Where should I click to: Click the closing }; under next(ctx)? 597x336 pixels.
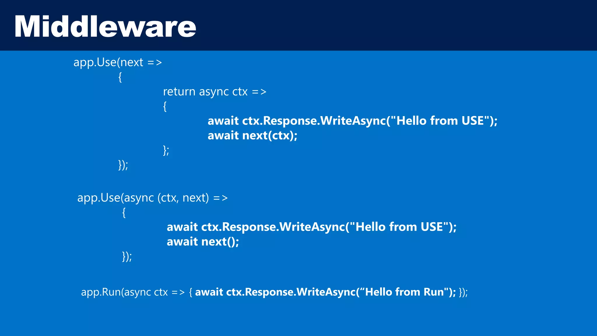click(166, 150)
